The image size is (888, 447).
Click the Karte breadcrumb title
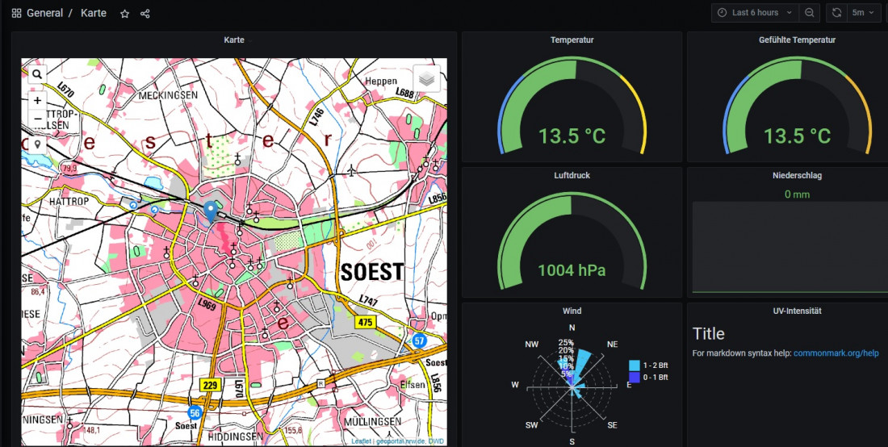pyautogui.click(x=94, y=14)
